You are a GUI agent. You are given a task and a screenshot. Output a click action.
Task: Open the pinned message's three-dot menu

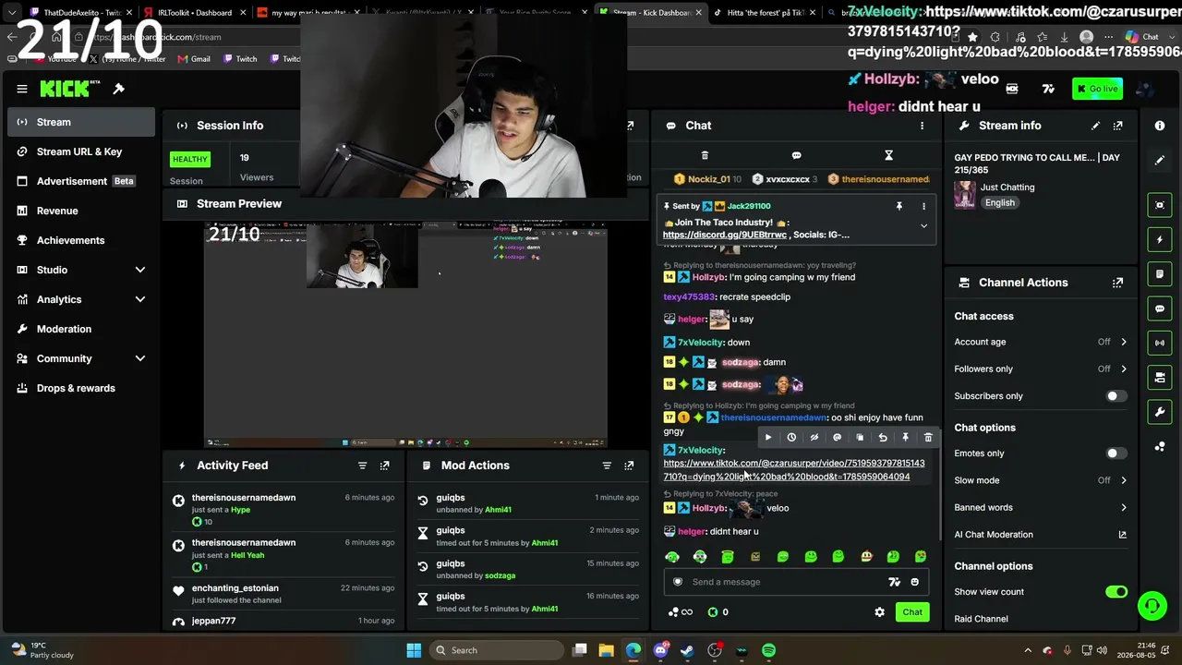(923, 206)
